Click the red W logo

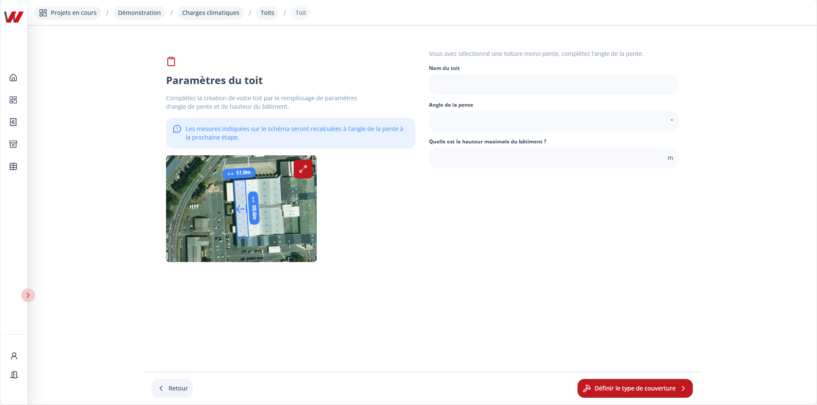click(14, 17)
